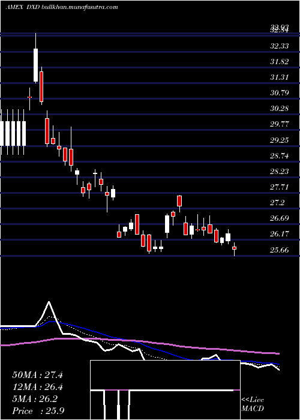This screenshot has height=420, width=300.
Task: Click the 12MA : 26.4 readout
Action: point(37,387)
